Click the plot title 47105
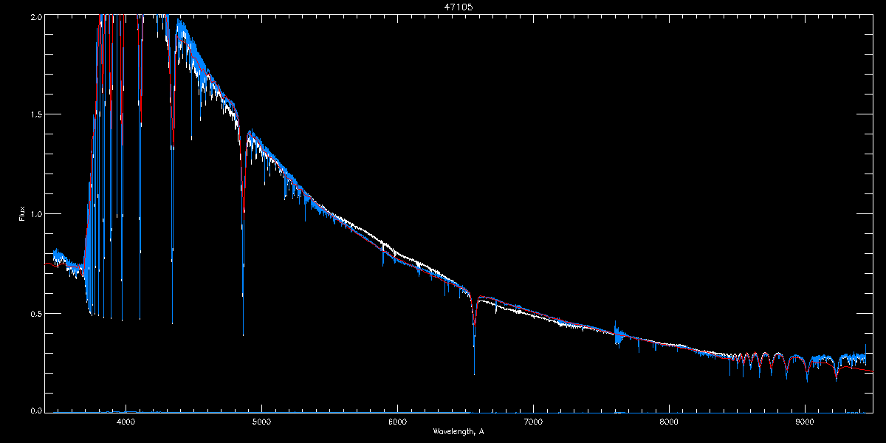The width and height of the screenshot is (886, 443). [458, 6]
